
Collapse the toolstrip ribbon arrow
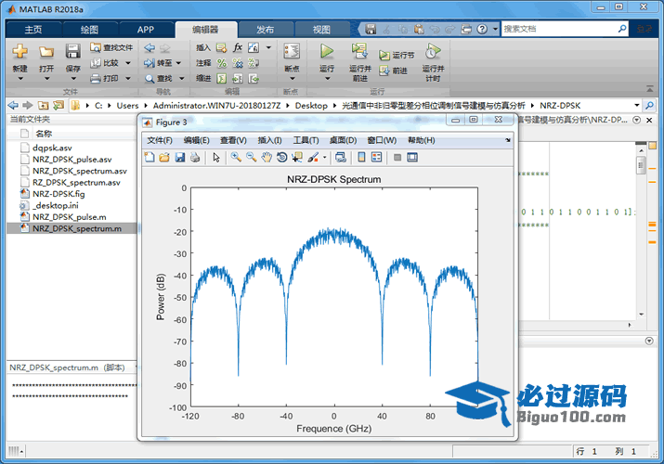pyautogui.click(x=649, y=88)
